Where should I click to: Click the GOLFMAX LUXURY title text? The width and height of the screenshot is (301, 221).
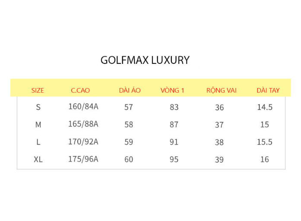(x=145, y=60)
